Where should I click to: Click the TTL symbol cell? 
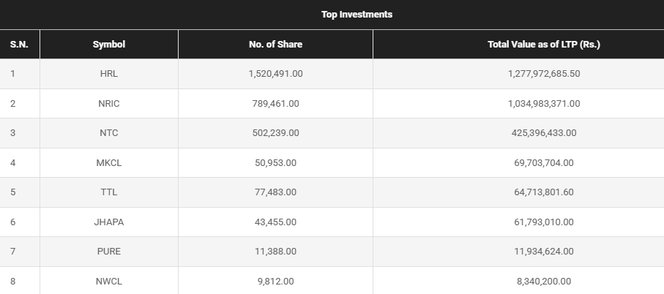(109, 192)
